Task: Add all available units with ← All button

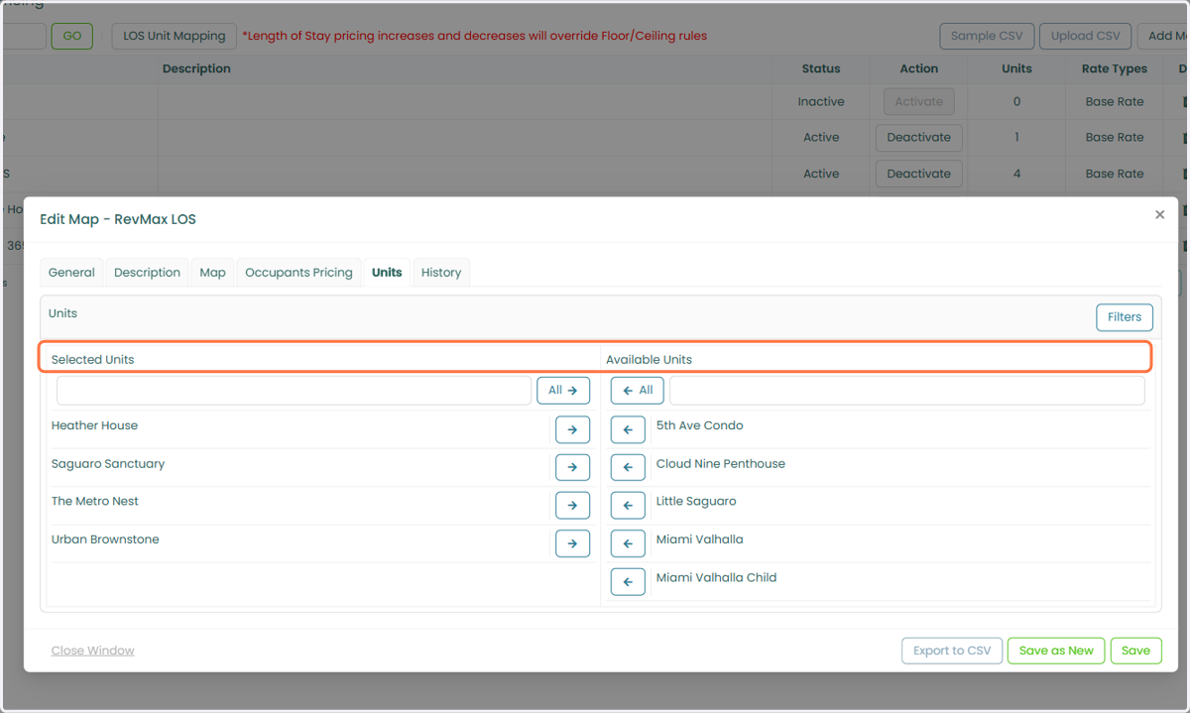Action: point(637,391)
